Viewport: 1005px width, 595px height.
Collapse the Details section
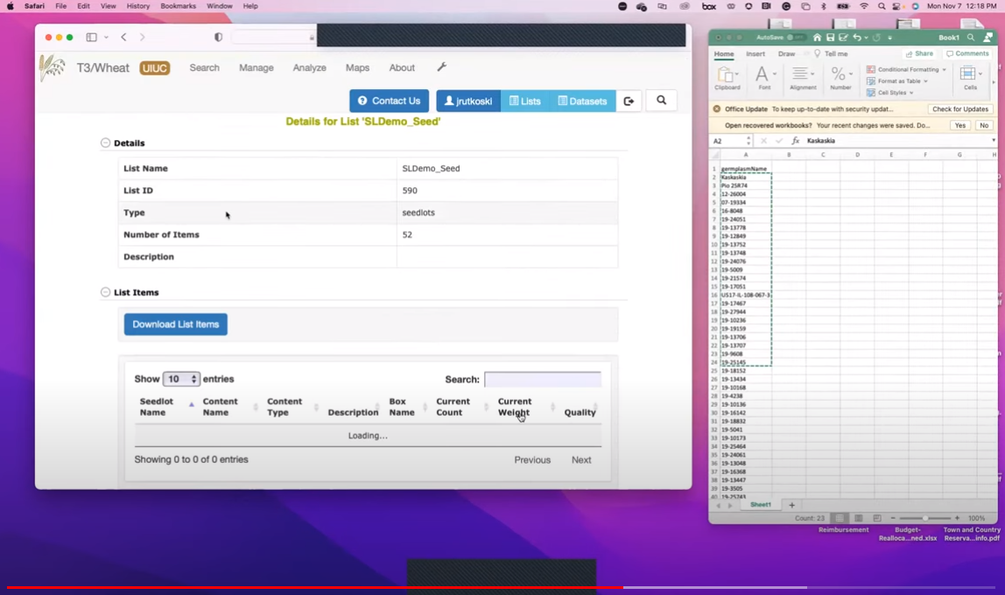pos(105,143)
